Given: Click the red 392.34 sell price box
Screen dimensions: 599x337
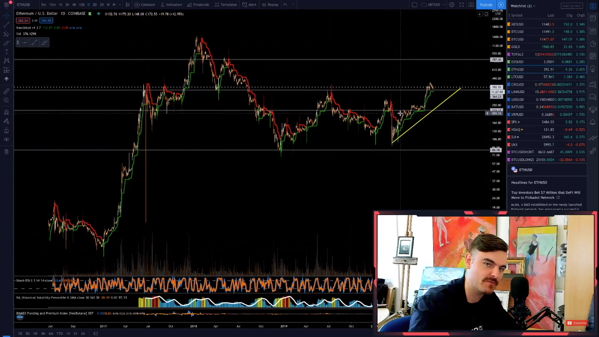Looking at the screenshot, I should pyautogui.click(x=23, y=21).
